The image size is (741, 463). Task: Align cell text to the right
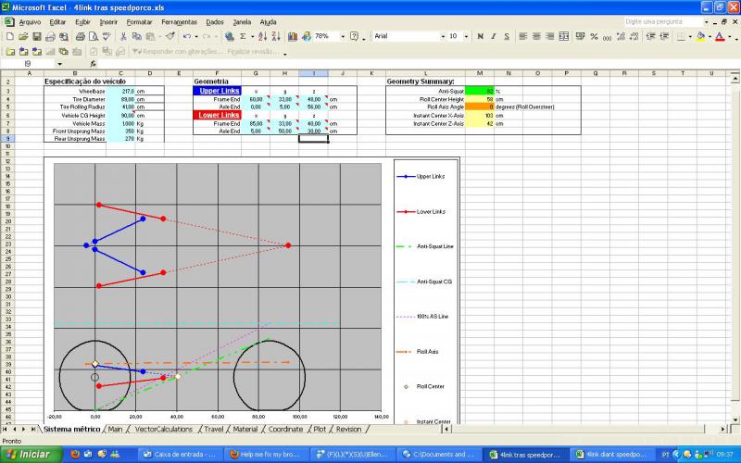pos(550,36)
